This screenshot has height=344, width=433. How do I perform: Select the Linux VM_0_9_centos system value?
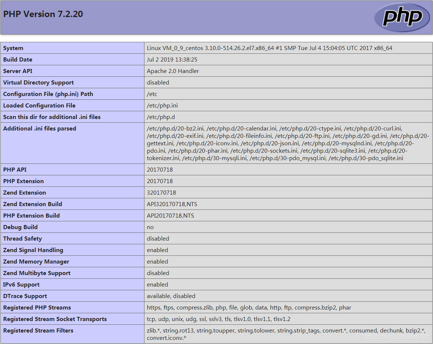click(x=270, y=48)
